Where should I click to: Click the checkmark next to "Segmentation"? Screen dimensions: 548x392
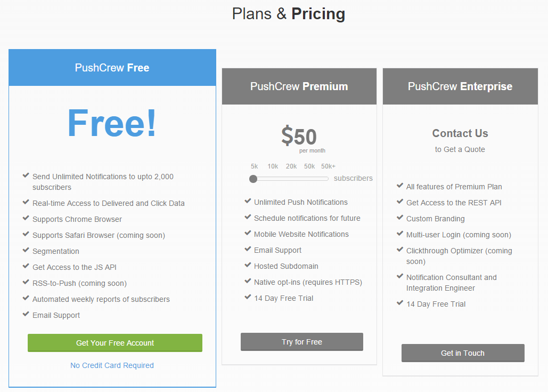click(27, 250)
